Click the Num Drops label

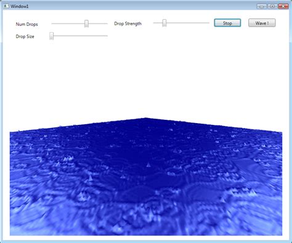pos(26,24)
